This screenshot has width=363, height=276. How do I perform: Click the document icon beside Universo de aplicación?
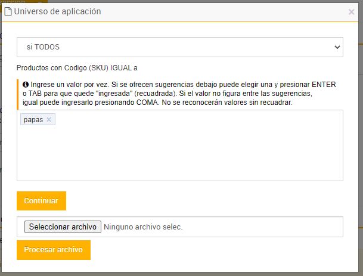(9, 11)
